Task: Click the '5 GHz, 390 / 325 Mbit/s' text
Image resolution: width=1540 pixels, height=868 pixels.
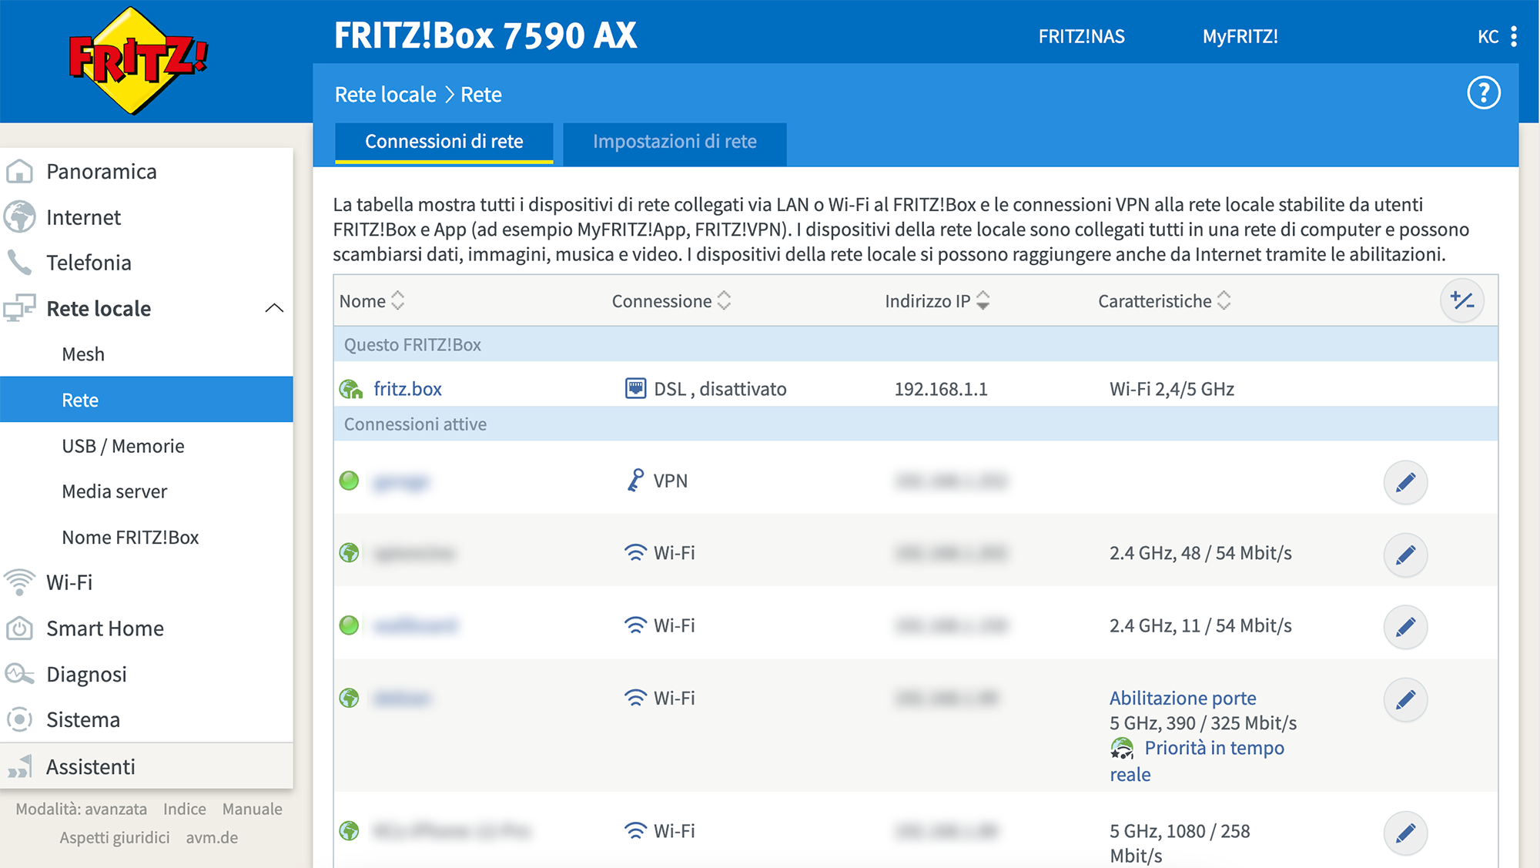Action: pos(1203,723)
